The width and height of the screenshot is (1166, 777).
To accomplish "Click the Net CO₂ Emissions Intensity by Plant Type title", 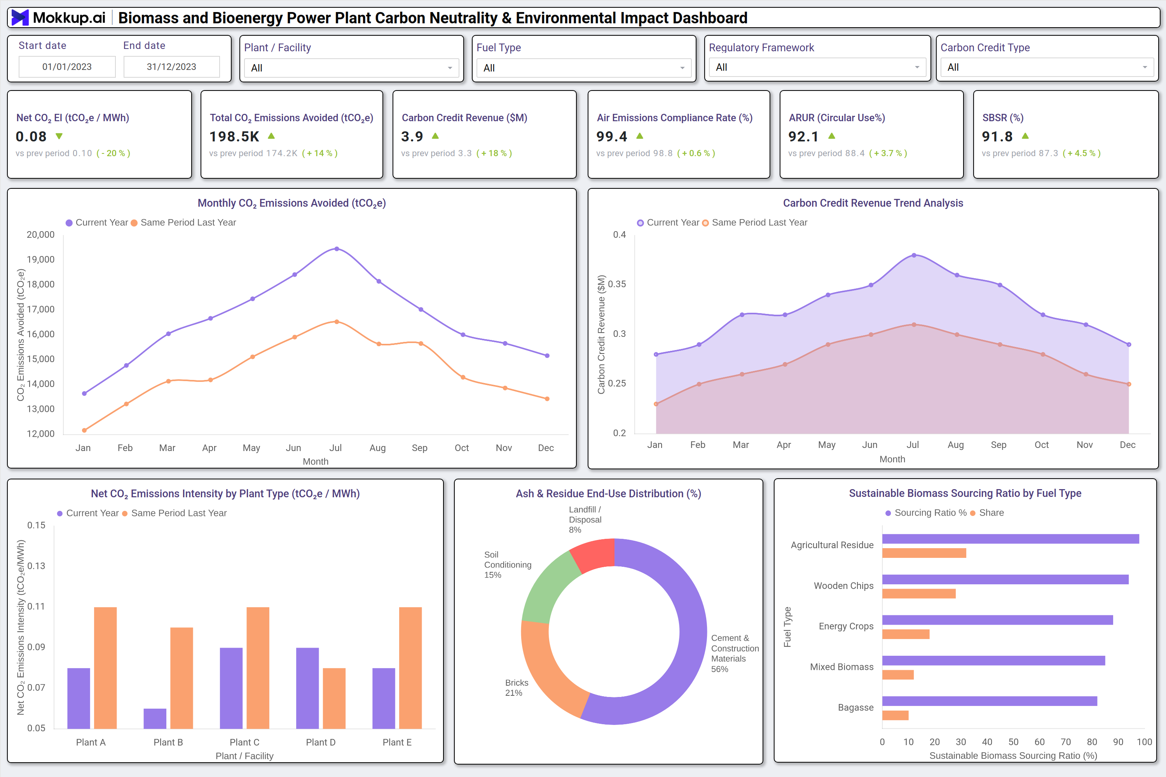I will coord(225,493).
